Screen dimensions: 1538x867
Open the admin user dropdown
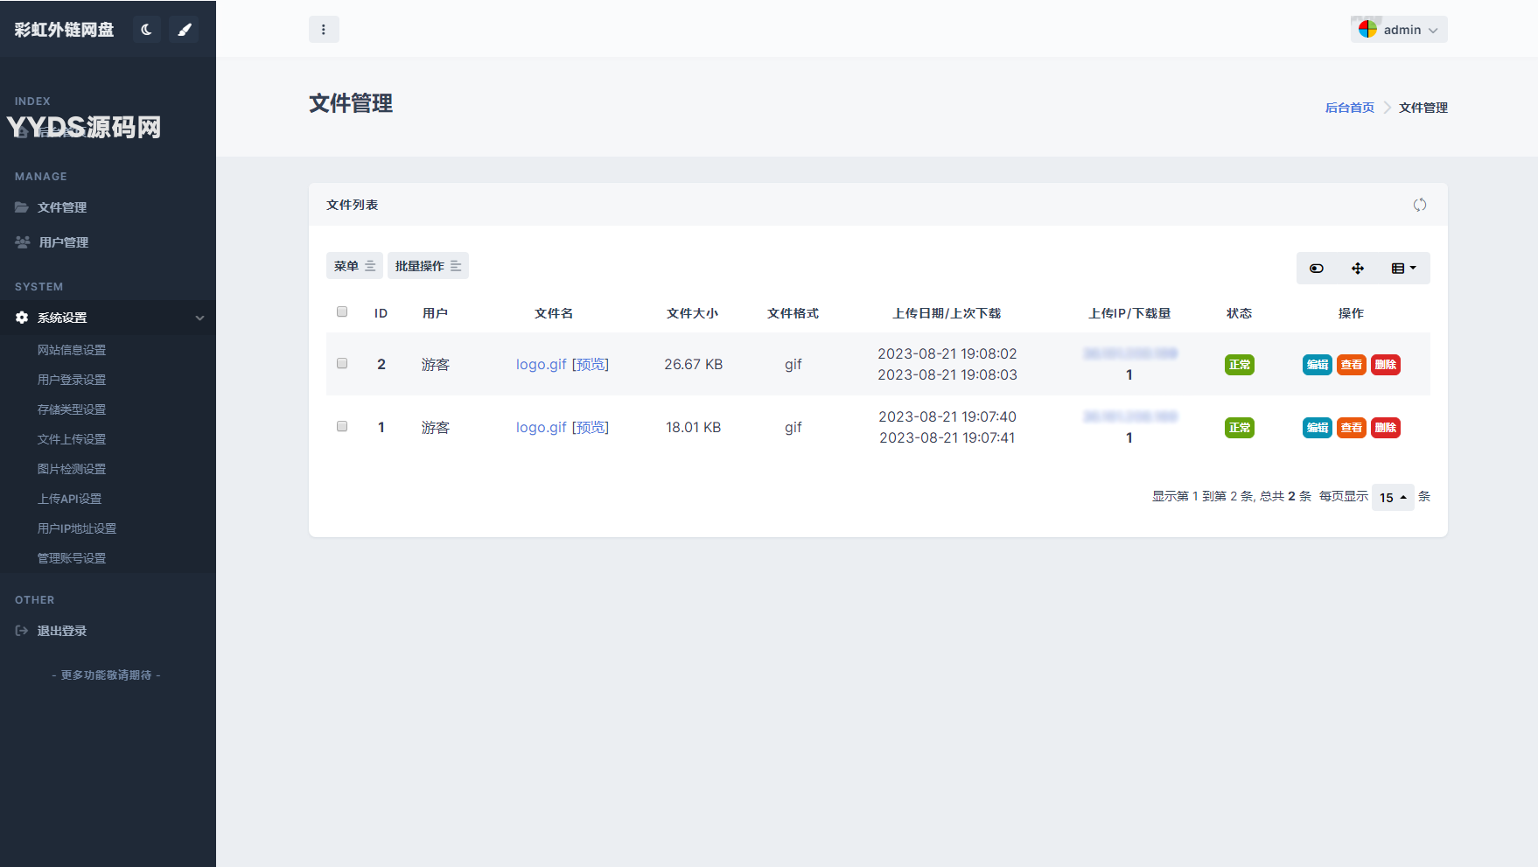point(1398,30)
